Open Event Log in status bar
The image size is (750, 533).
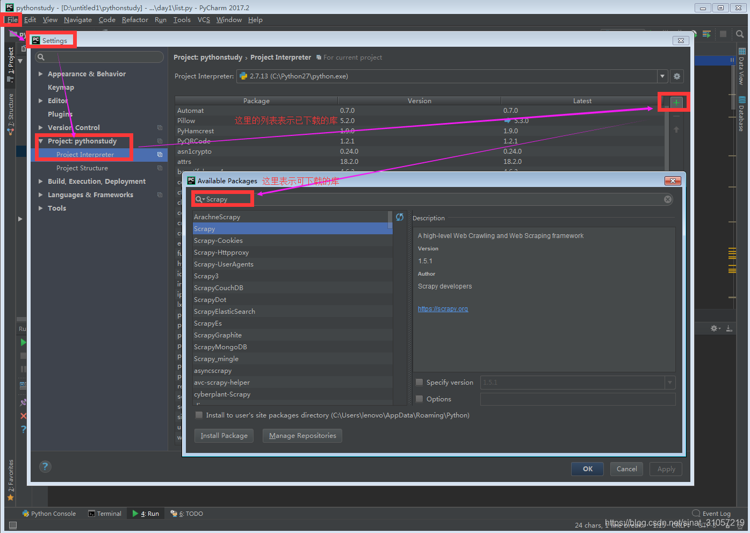click(711, 513)
